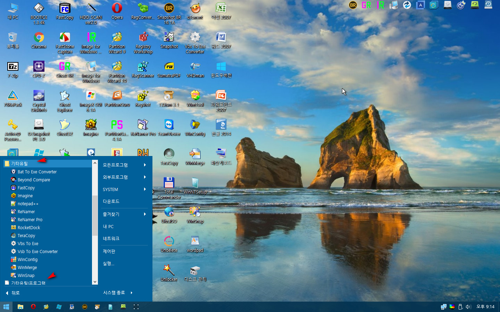Launch the HDD SCAN ver2.0 desktop icon

91,14
